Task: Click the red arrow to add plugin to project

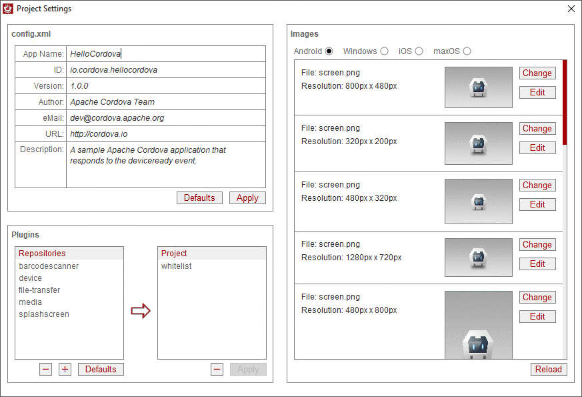Action: (x=141, y=311)
